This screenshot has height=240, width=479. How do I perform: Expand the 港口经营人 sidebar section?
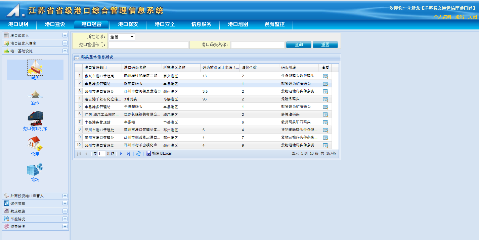click(x=65, y=35)
